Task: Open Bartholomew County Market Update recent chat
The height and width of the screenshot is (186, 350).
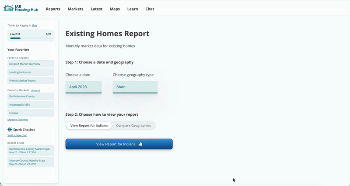Action: pos(31,150)
